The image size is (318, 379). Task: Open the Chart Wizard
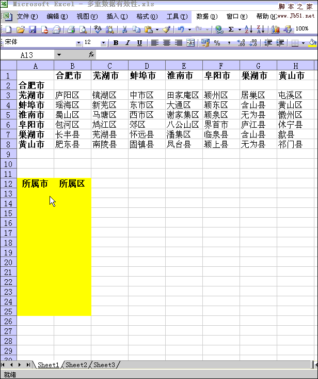[x=275, y=29]
